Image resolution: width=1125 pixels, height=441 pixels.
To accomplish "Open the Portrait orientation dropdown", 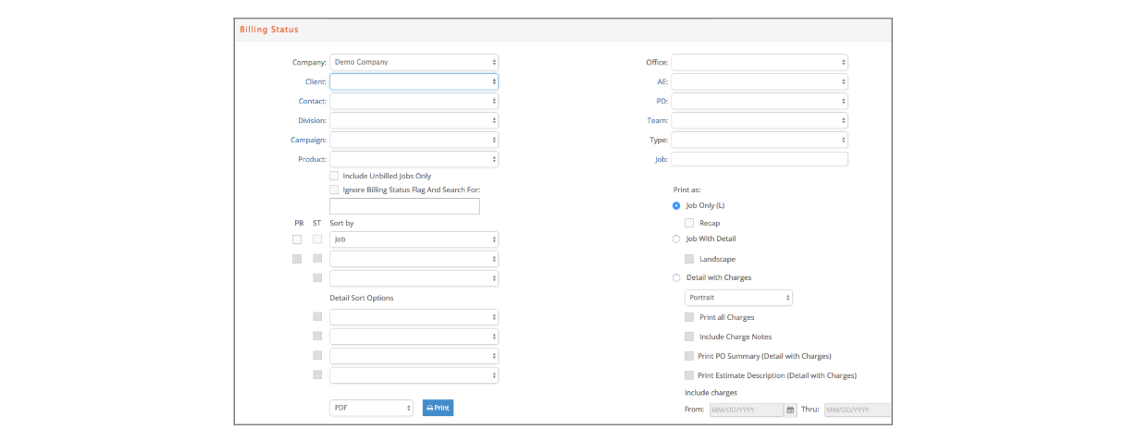I will [x=738, y=298].
